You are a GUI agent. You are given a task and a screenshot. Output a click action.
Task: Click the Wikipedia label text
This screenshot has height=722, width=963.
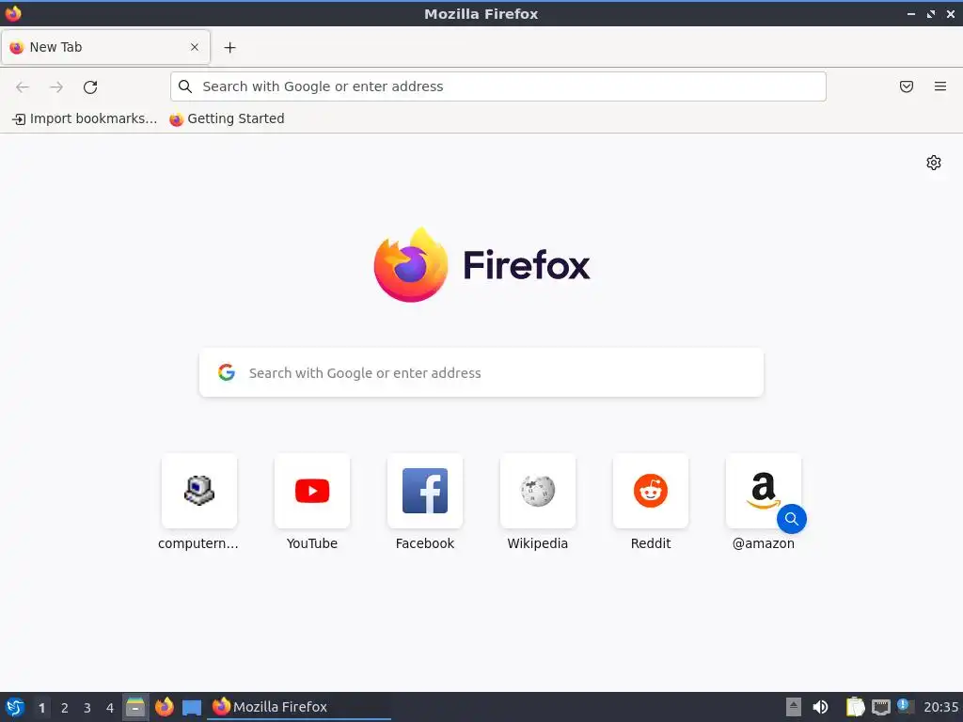[x=538, y=543]
